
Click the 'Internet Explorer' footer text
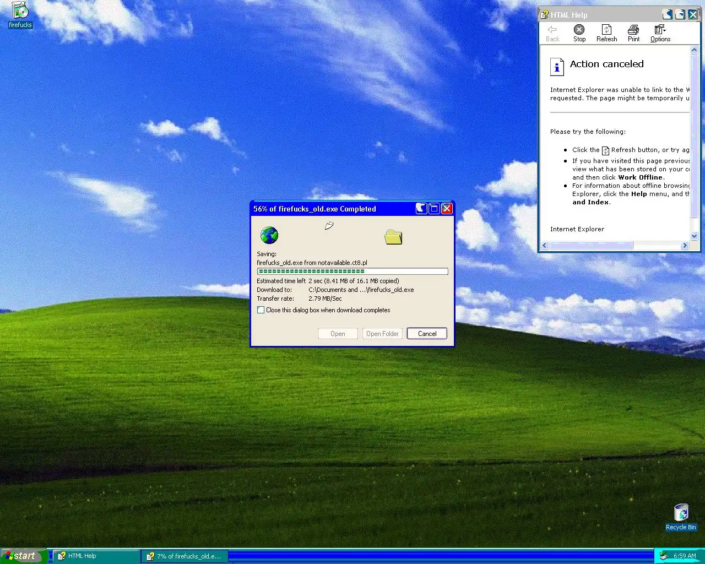pyautogui.click(x=577, y=229)
